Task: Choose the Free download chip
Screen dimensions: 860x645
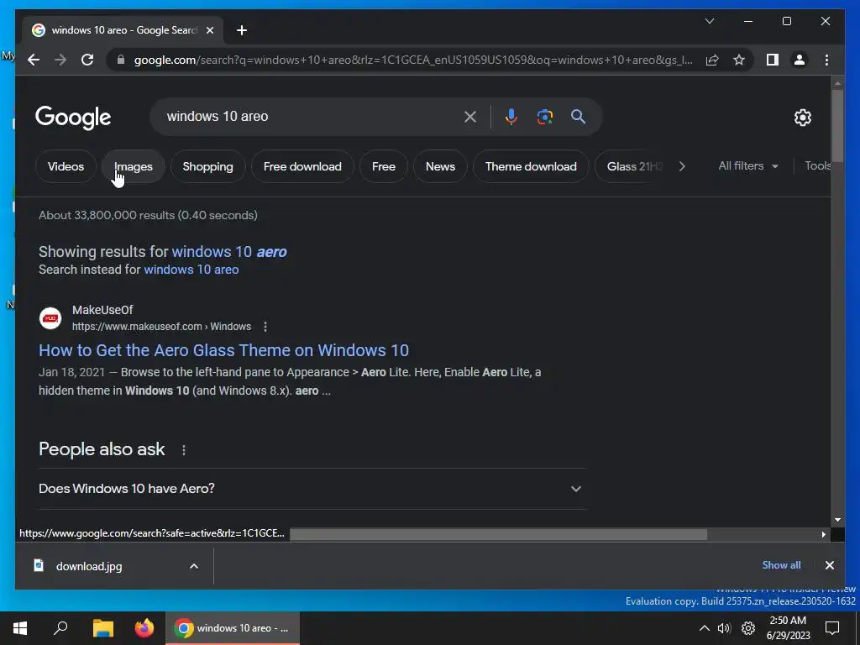Action: point(302,166)
